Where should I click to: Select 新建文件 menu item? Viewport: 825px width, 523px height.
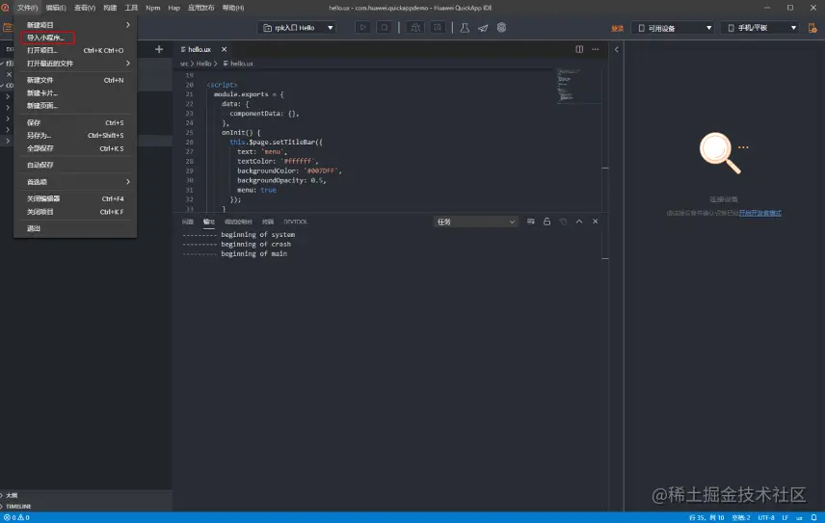click(75, 80)
